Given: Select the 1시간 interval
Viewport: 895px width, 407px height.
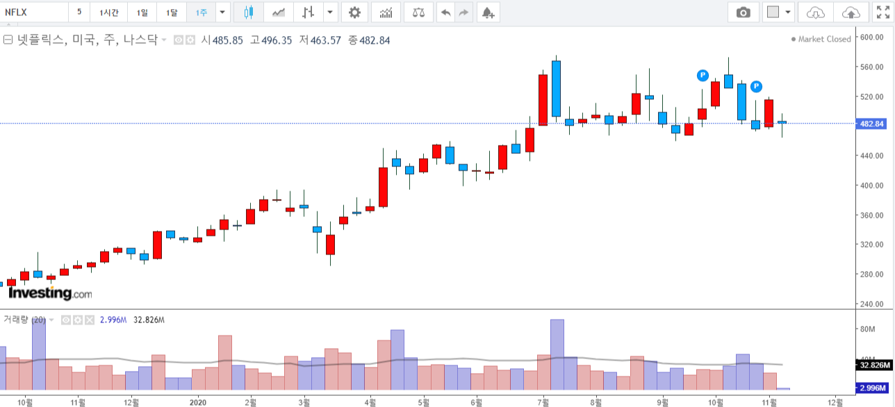Looking at the screenshot, I should pyautogui.click(x=108, y=12).
